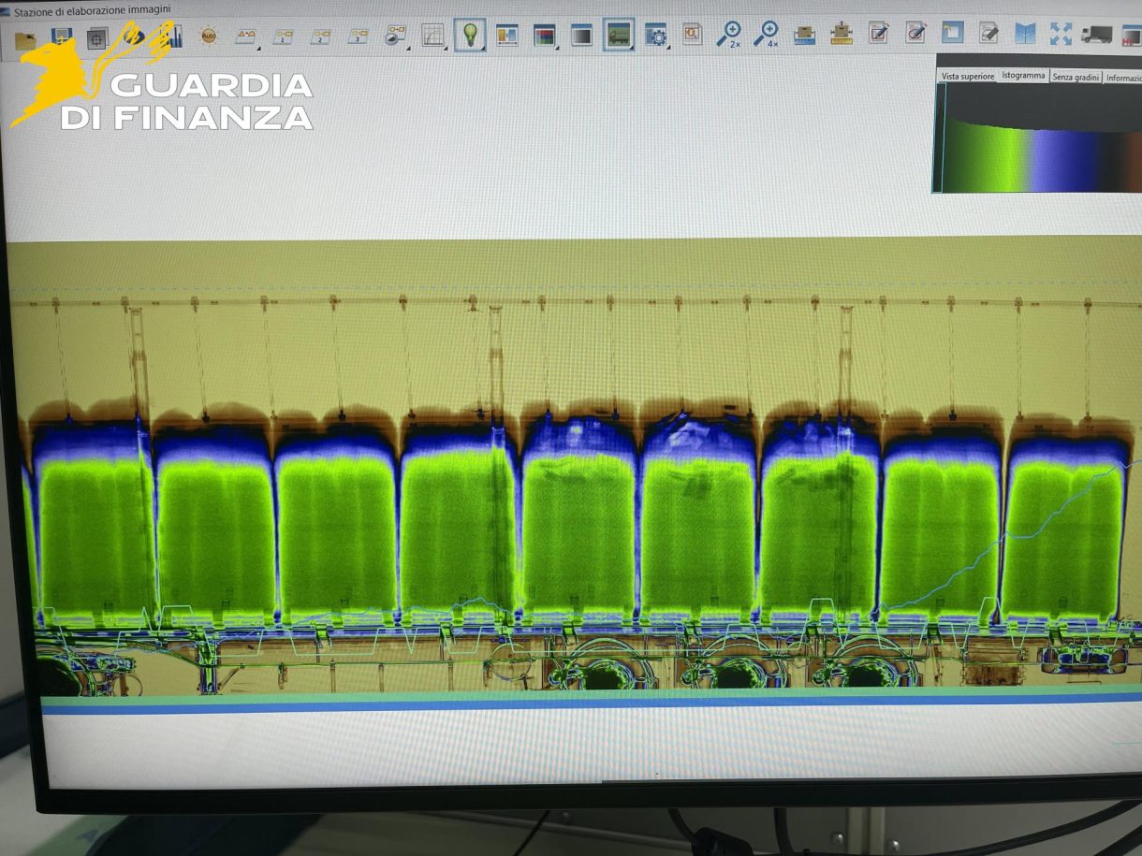Select region preset button number 3
Screen dimensions: 1142x856
coord(358,36)
